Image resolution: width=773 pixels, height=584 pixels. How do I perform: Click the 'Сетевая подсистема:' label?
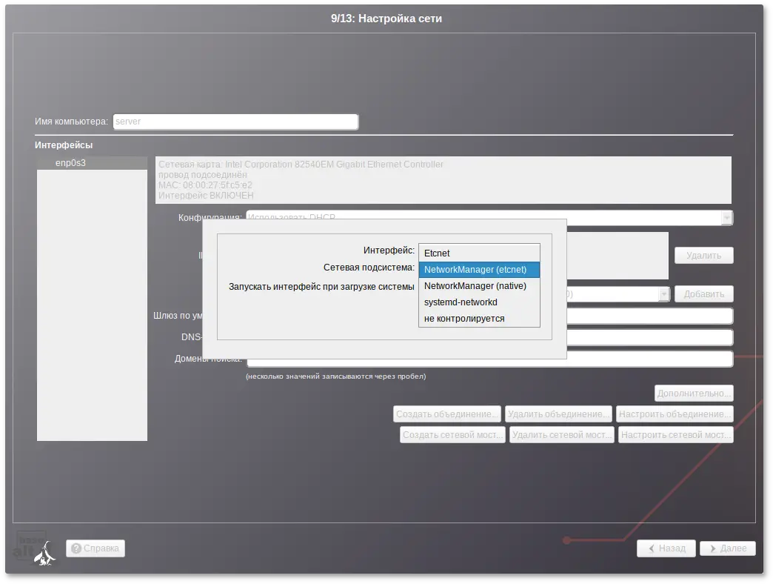pyautogui.click(x=369, y=268)
